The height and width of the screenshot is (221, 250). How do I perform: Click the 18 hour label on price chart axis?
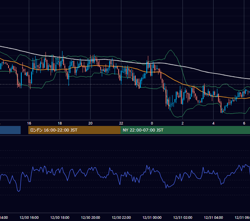(x=60, y=123)
